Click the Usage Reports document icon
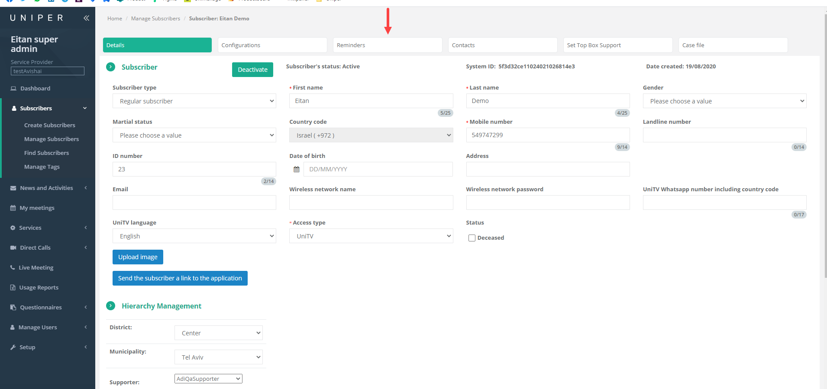This screenshot has width=827, height=389. (13, 288)
